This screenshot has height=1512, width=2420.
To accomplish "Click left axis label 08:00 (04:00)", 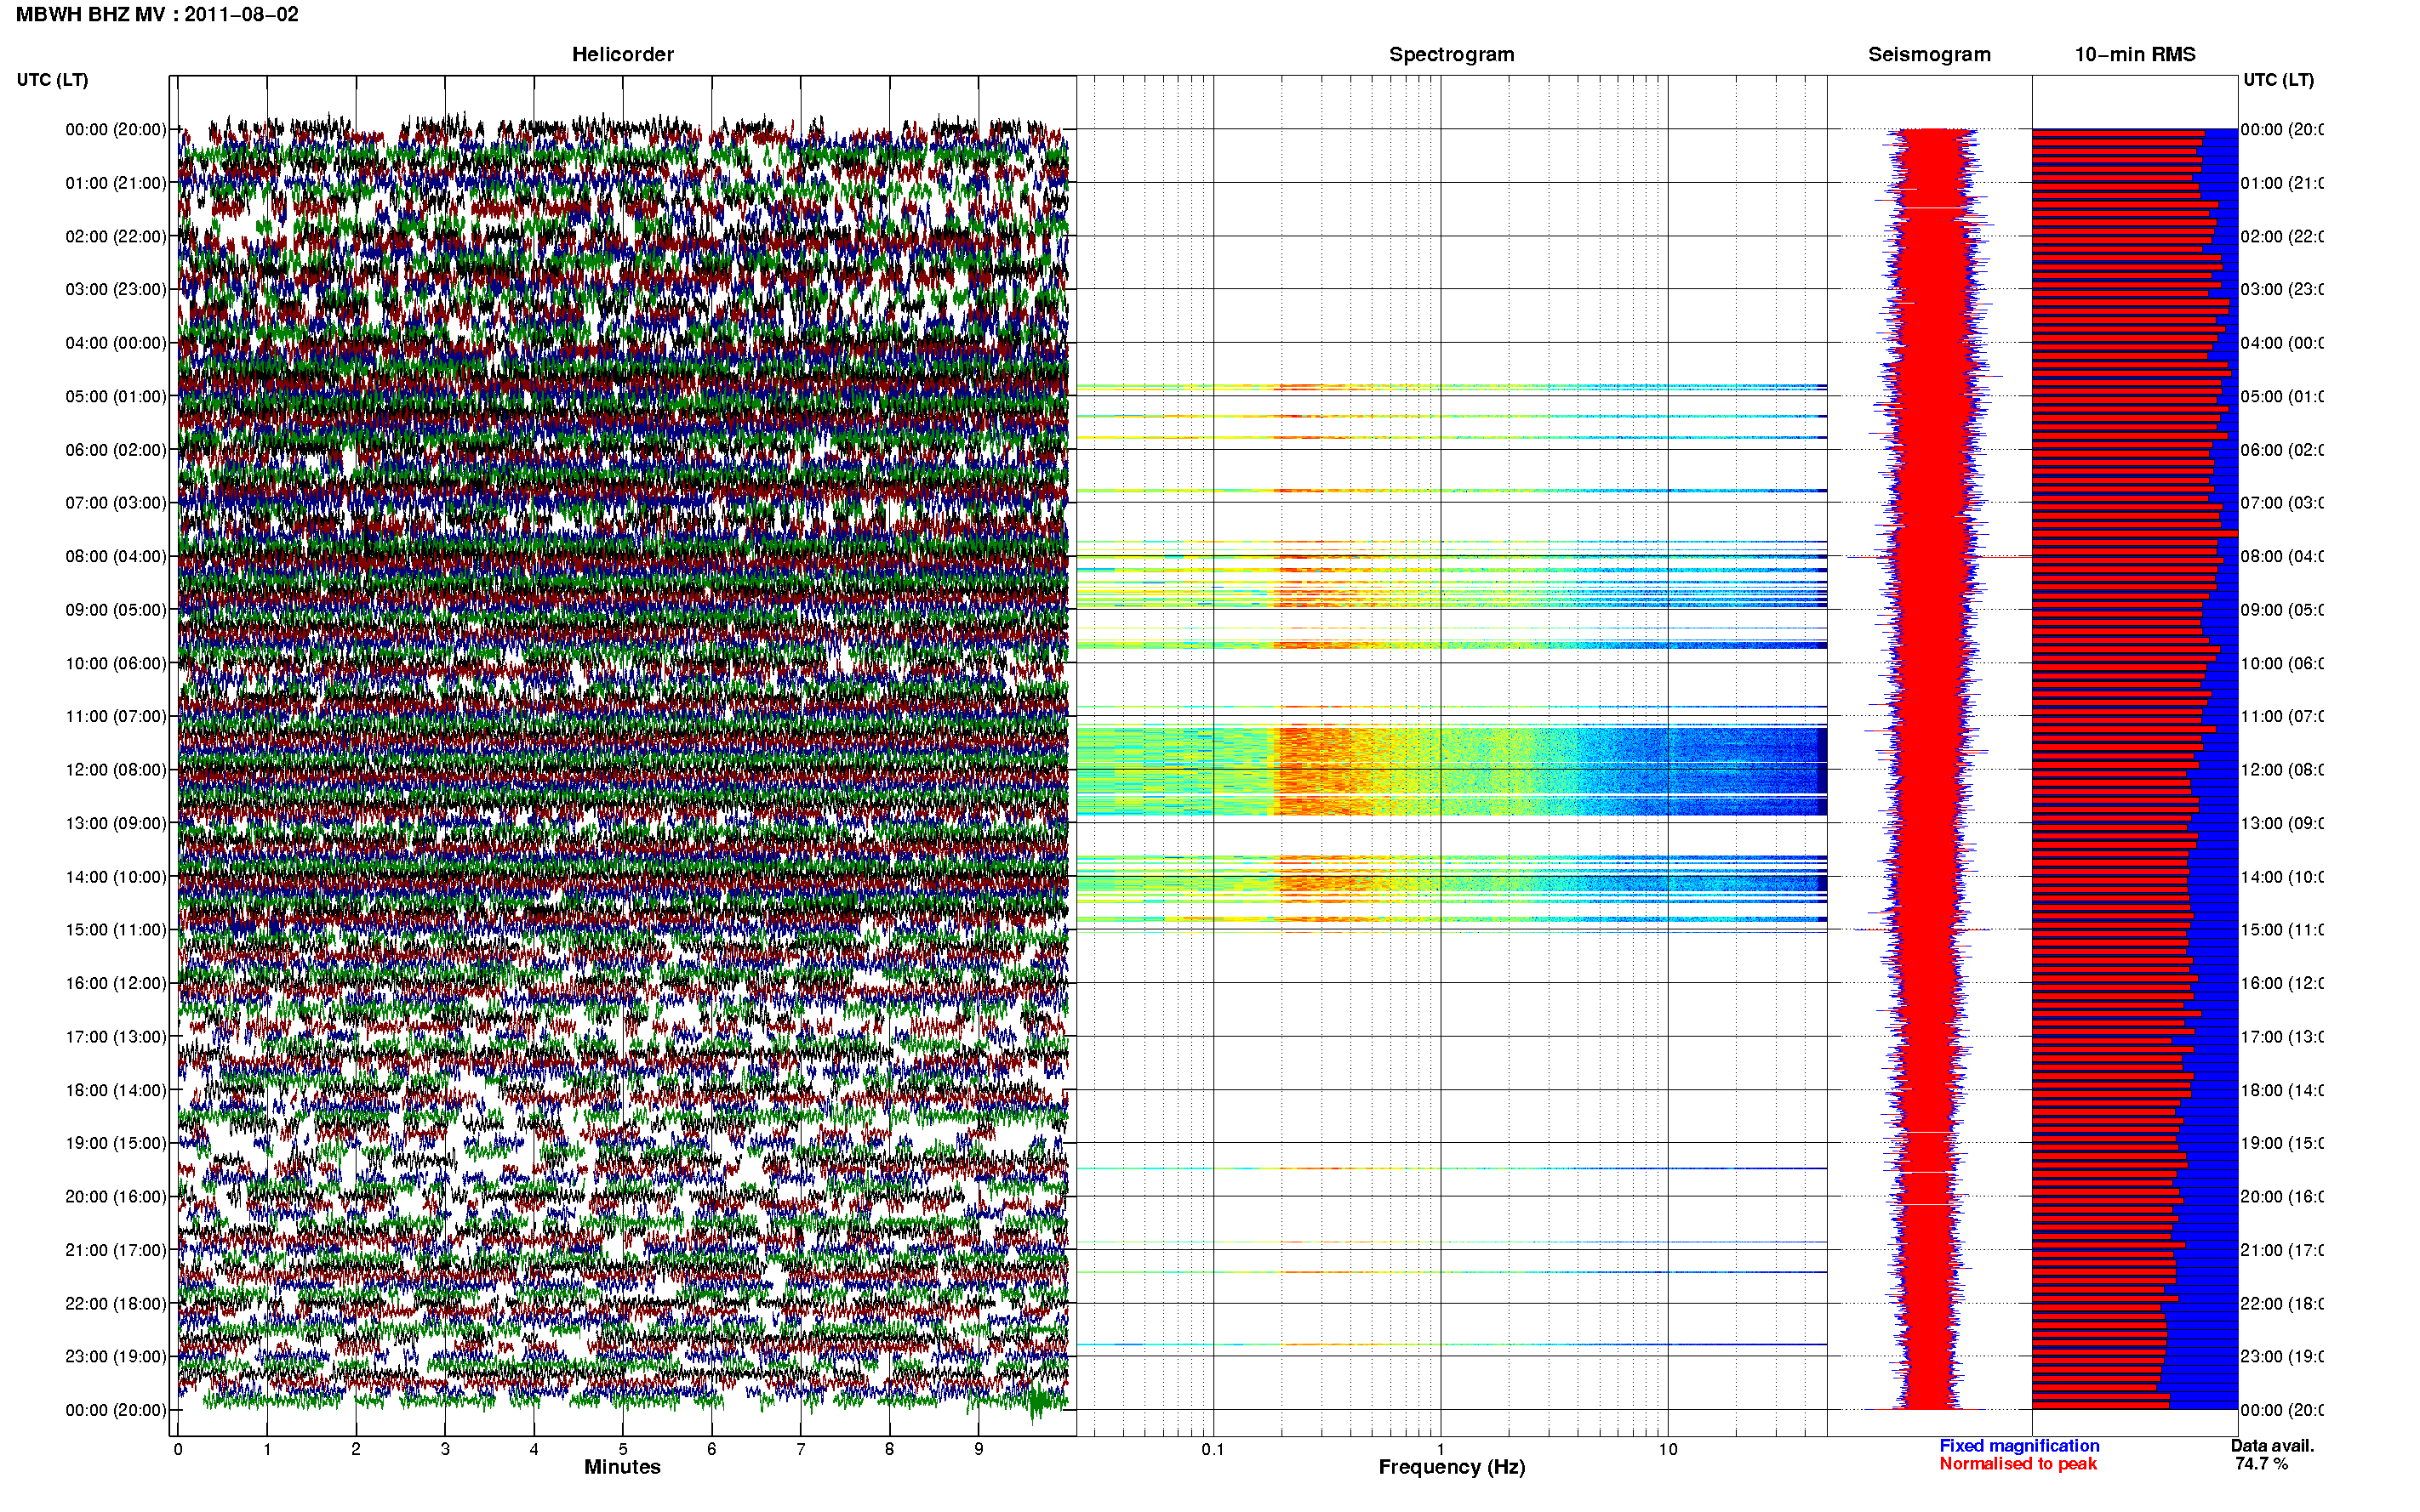I will pyautogui.click(x=116, y=556).
